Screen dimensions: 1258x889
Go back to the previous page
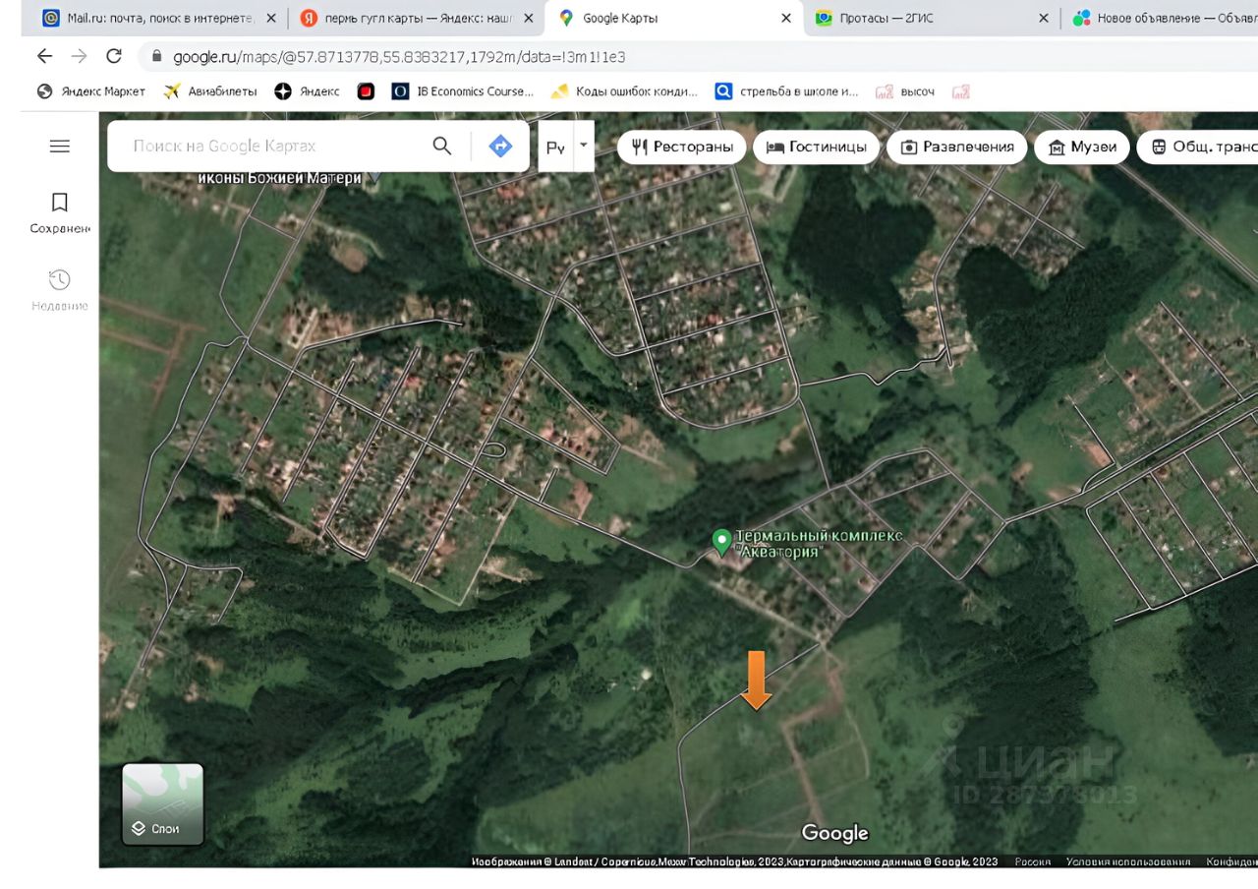(44, 56)
